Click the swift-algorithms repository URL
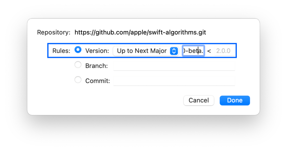Screen dimensions: 287x151 click(x=140, y=32)
